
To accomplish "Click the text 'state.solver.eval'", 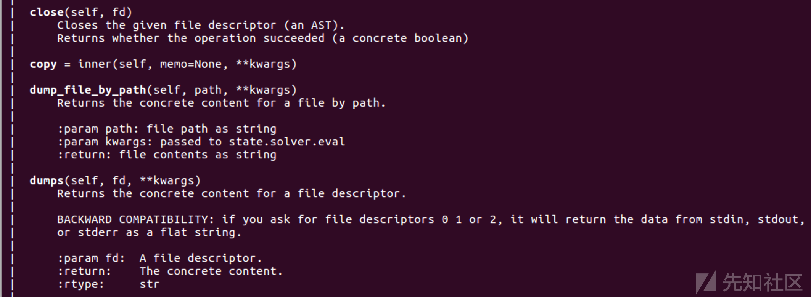I will coord(286,142).
